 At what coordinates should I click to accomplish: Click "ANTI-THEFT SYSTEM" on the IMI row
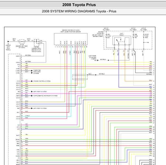[x=40, y=92]
